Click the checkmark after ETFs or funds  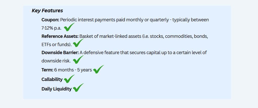pos(78,43)
